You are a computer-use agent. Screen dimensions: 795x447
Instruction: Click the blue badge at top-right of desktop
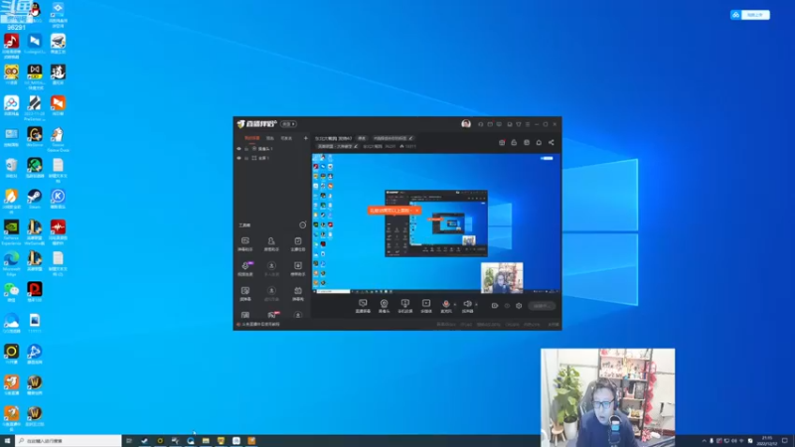click(750, 15)
